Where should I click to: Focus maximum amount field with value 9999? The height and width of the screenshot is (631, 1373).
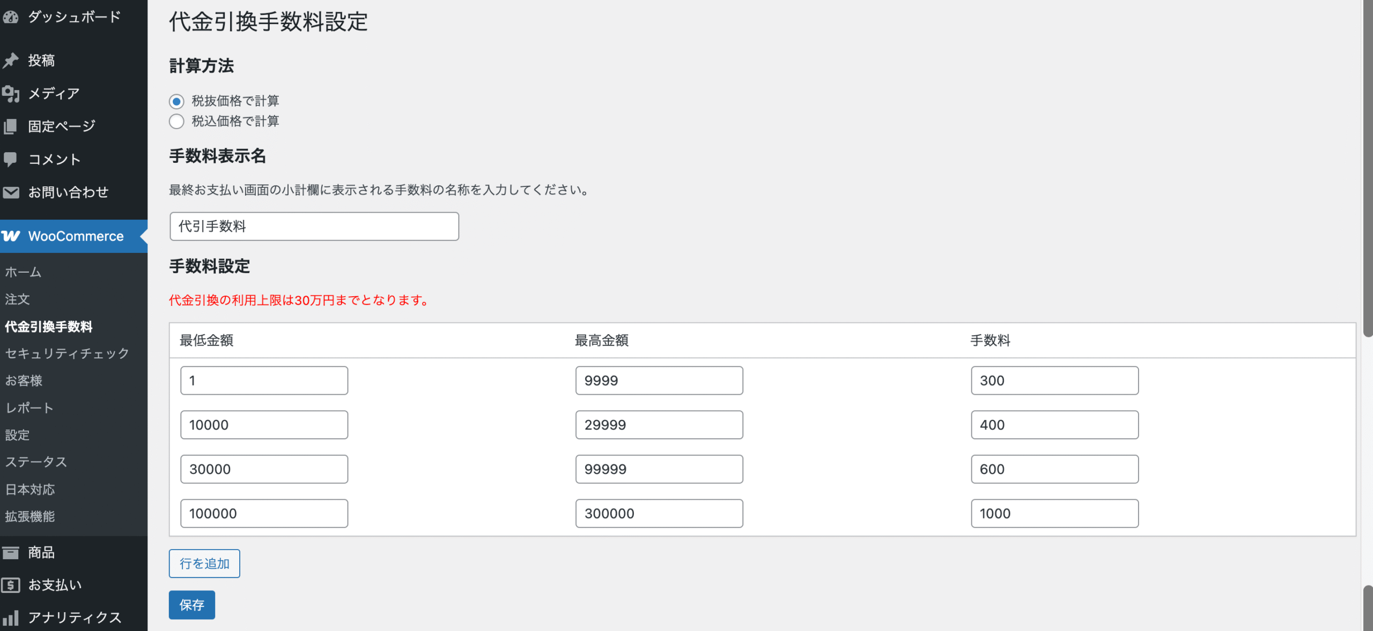point(659,381)
